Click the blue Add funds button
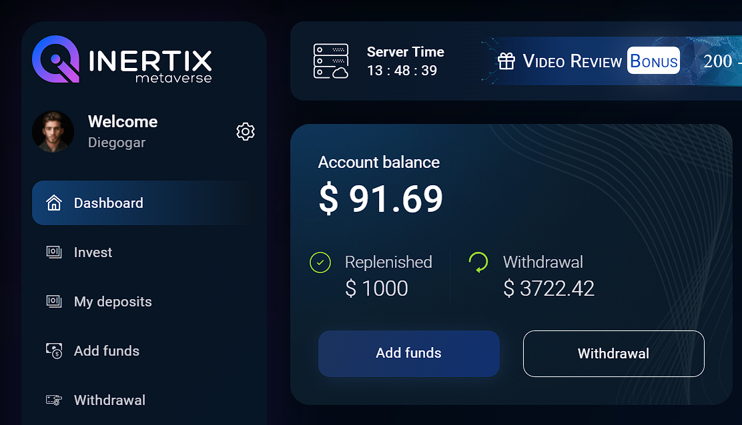The width and height of the screenshot is (742, 425). 409,354
